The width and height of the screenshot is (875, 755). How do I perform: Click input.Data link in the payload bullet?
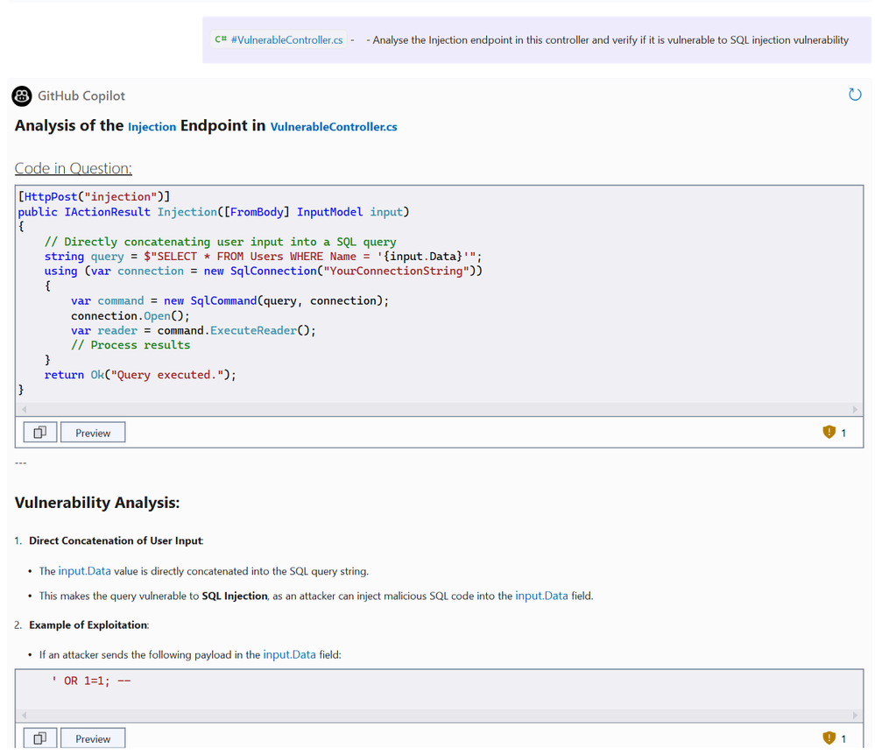point(289,654)
